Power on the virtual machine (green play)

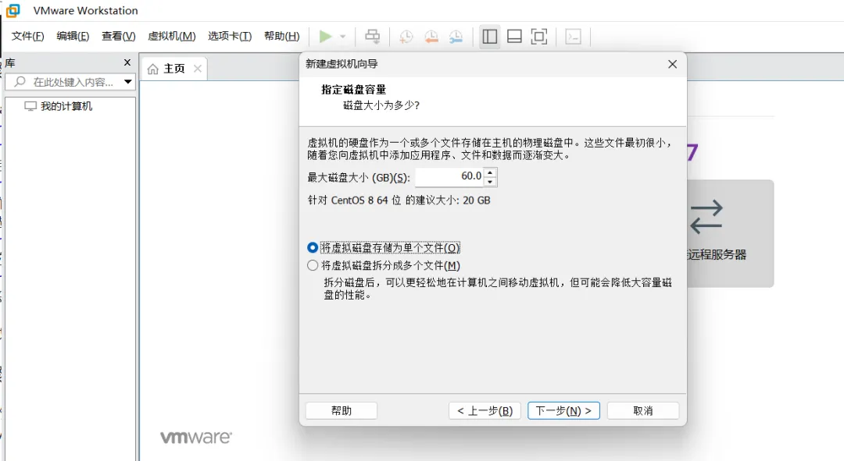(x=325, y=37)
